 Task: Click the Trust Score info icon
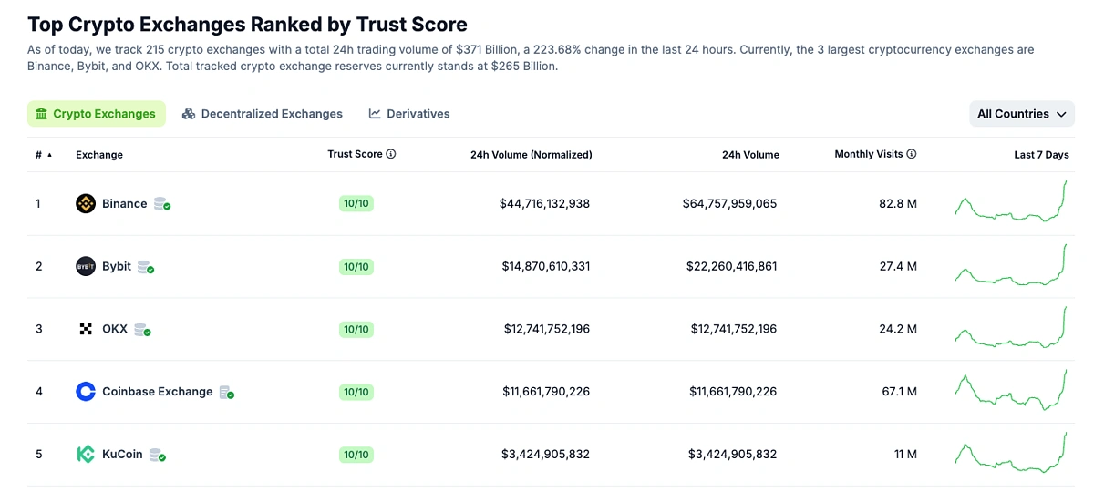coord(391,154)
